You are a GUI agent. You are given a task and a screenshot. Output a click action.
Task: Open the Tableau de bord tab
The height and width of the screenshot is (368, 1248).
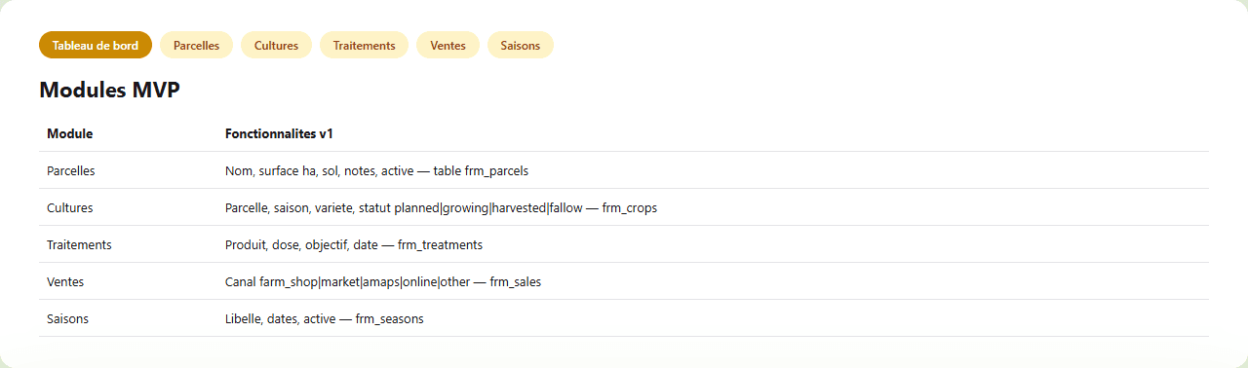tap(96, 45)
